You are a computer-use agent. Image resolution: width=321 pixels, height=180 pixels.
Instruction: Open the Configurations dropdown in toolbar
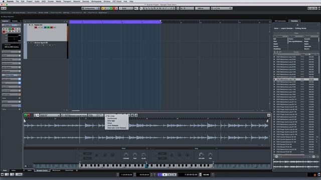tap(91, 8)
